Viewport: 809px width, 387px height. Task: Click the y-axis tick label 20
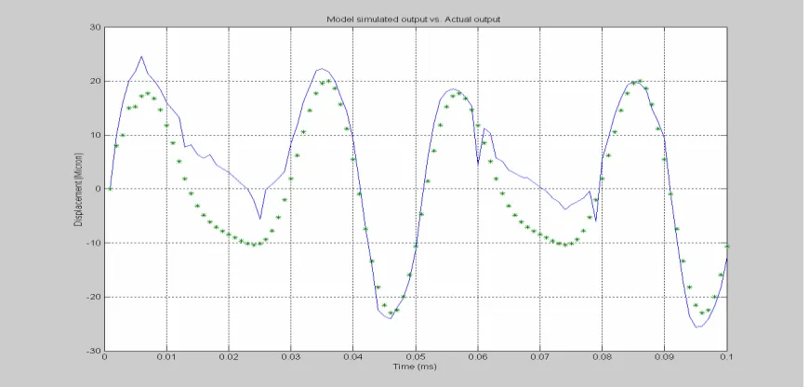95,82
